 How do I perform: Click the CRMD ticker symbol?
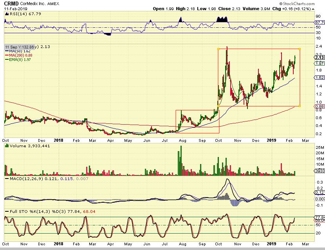click(x=11, y=4)
